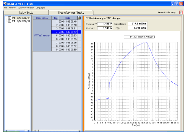This screenshot has height=134, width=185.
Task: Select tap 9 row dated 09:59
Action: click(66, 50)
